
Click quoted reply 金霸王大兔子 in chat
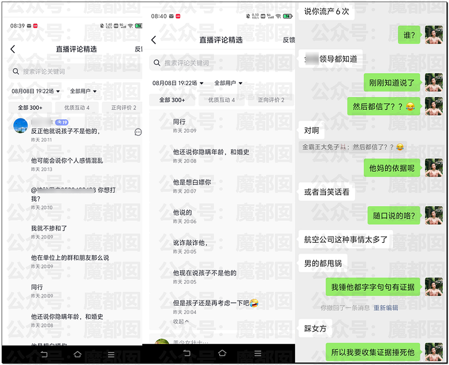coord(353,147)
